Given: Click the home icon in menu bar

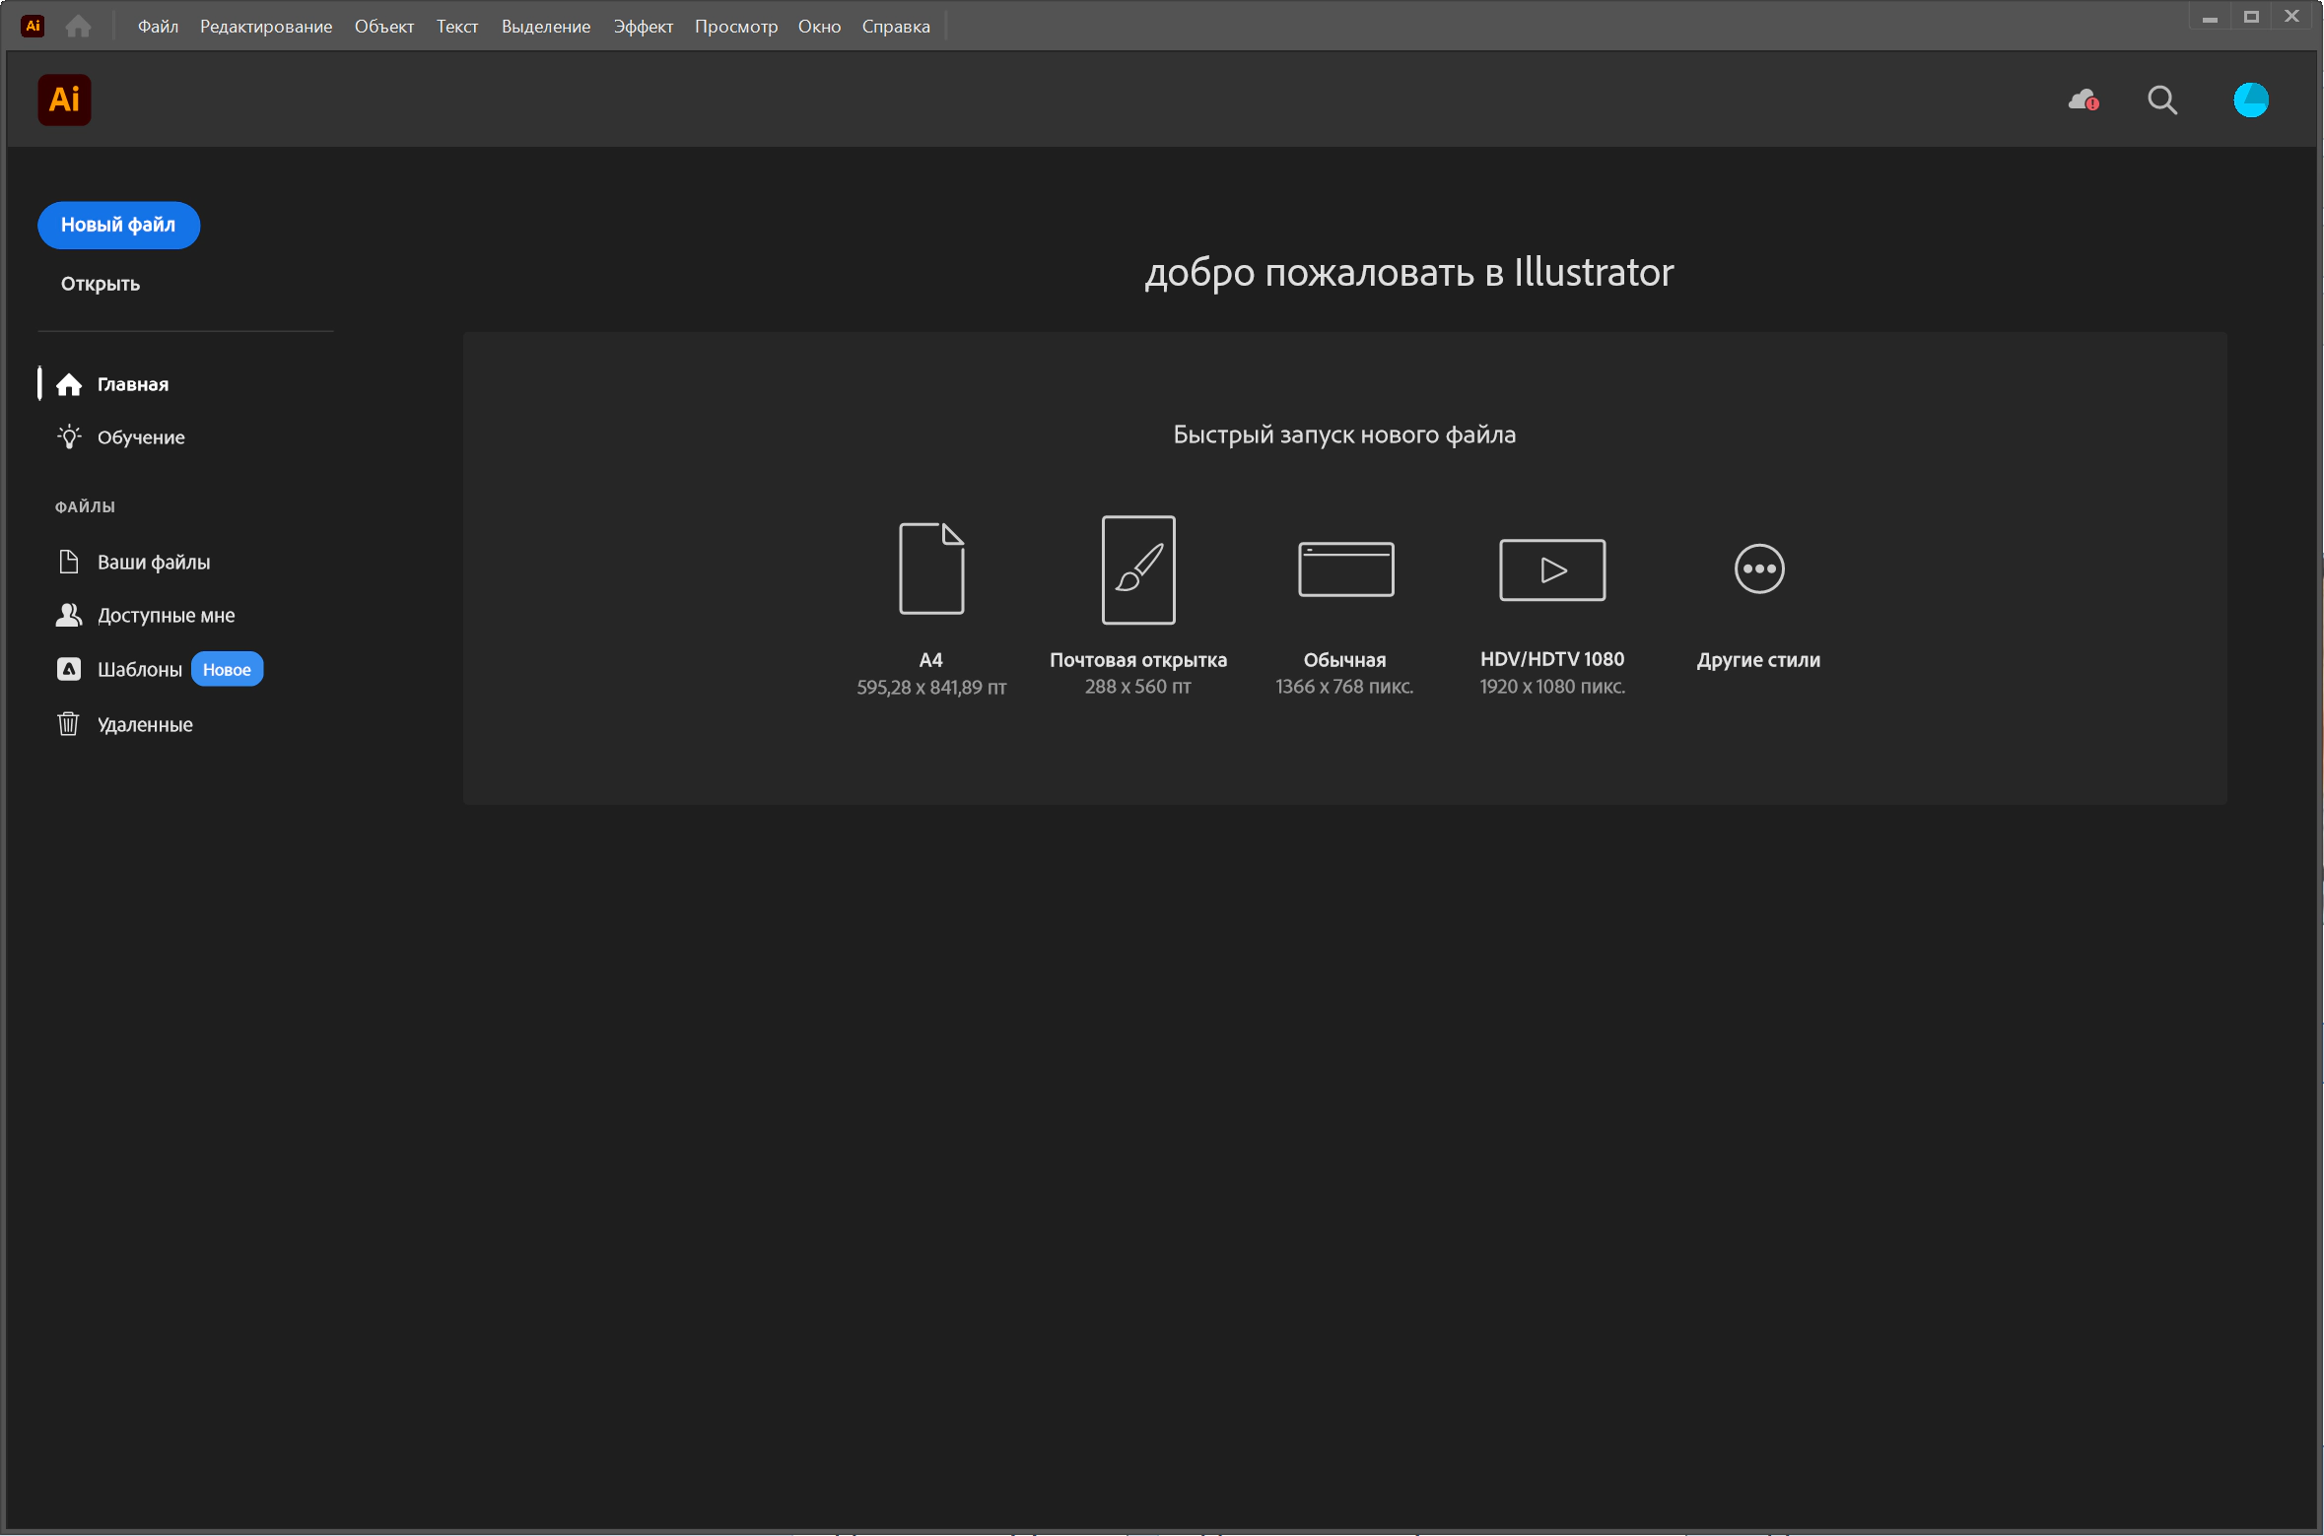Looking at the screenshot, I should click(78, 27).
